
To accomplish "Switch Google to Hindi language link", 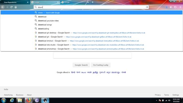I will click(x=73, y=72).
